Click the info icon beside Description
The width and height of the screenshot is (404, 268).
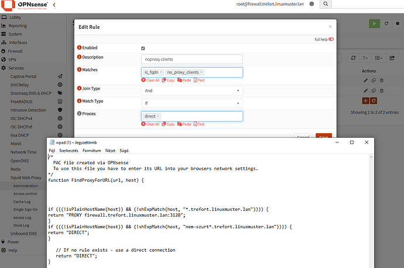[x=80, y=57]
